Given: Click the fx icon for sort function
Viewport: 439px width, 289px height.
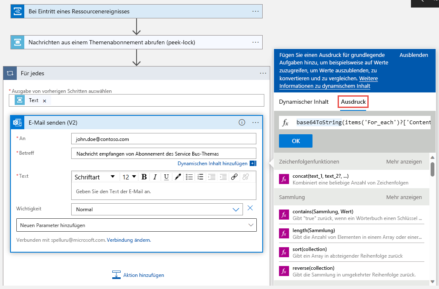Looking at the screenshot, I should (x=284, y=252).
